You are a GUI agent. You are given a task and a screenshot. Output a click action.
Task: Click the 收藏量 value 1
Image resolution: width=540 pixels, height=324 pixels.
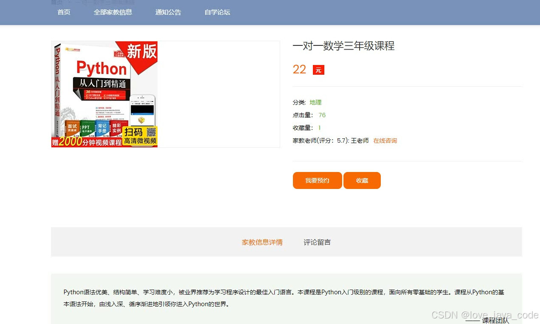pos(319,128)
